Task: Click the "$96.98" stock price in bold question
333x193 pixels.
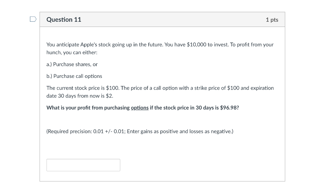Action: 229,108
